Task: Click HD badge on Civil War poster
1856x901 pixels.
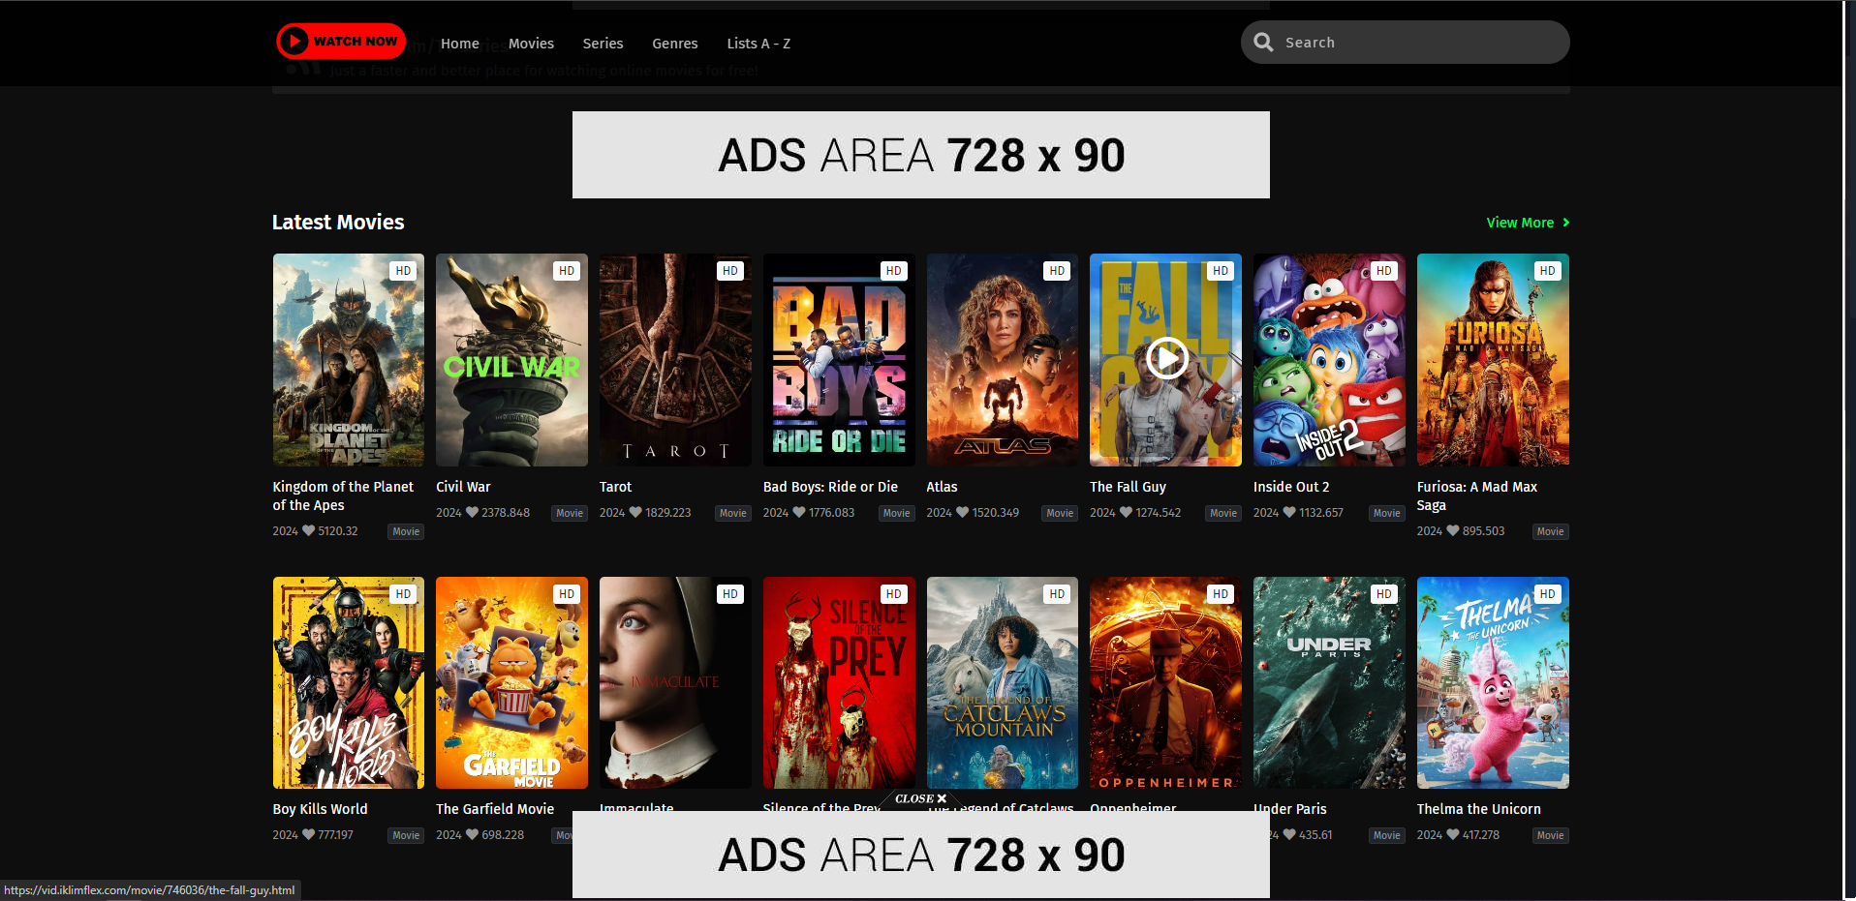Action: tap(567, 271)
